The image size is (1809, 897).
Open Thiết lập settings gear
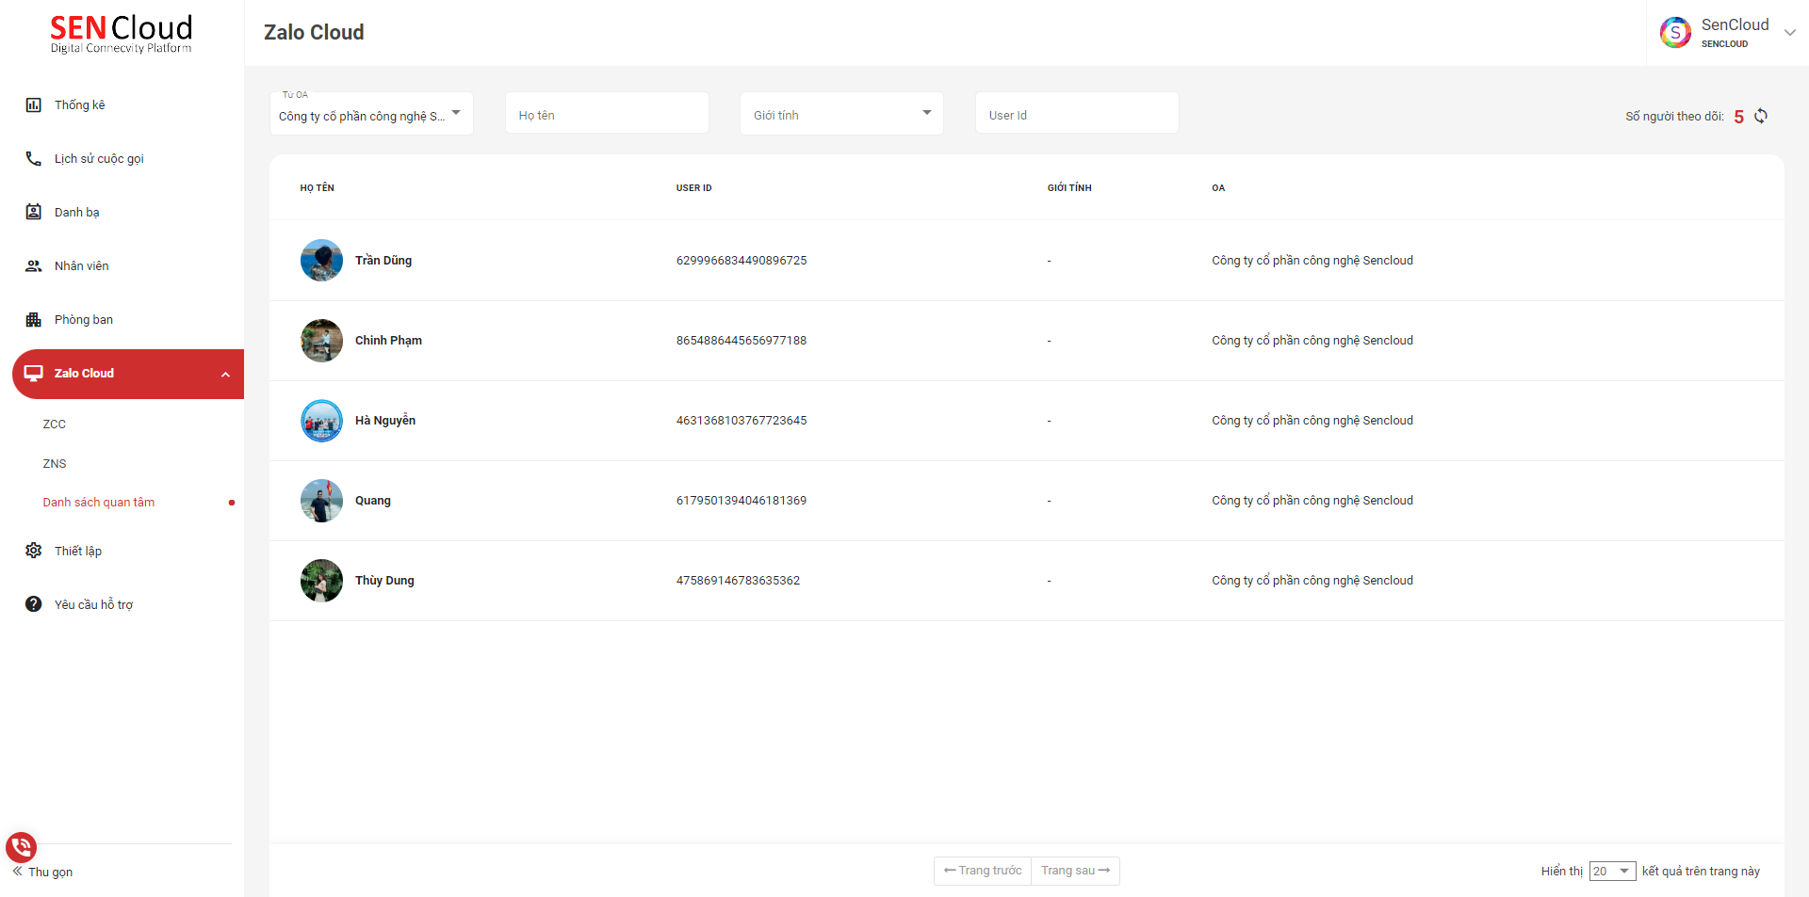pos(34,551)
